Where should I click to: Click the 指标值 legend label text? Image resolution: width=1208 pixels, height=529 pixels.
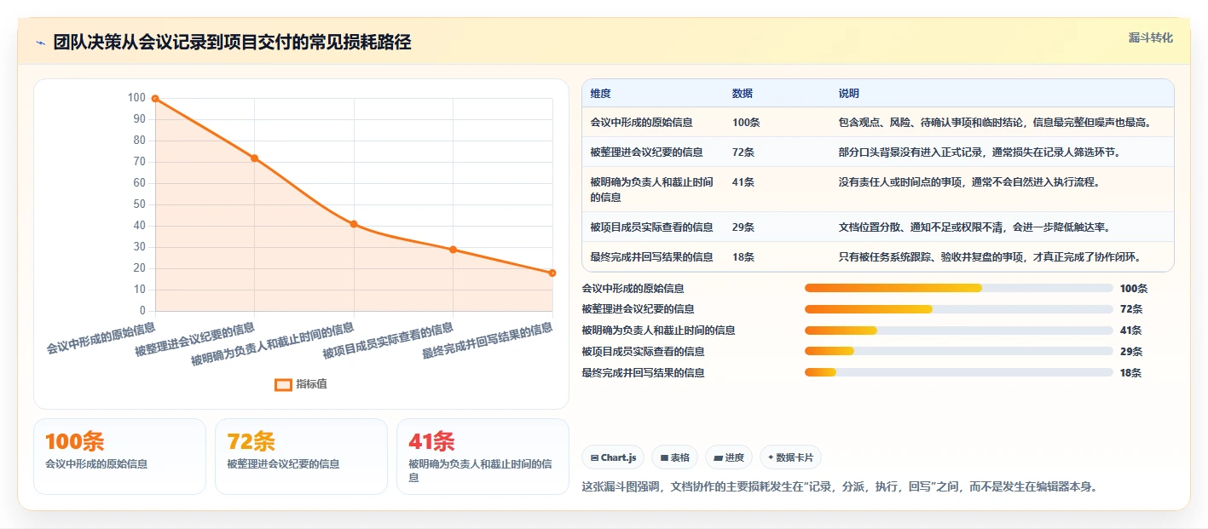point(311,384)
